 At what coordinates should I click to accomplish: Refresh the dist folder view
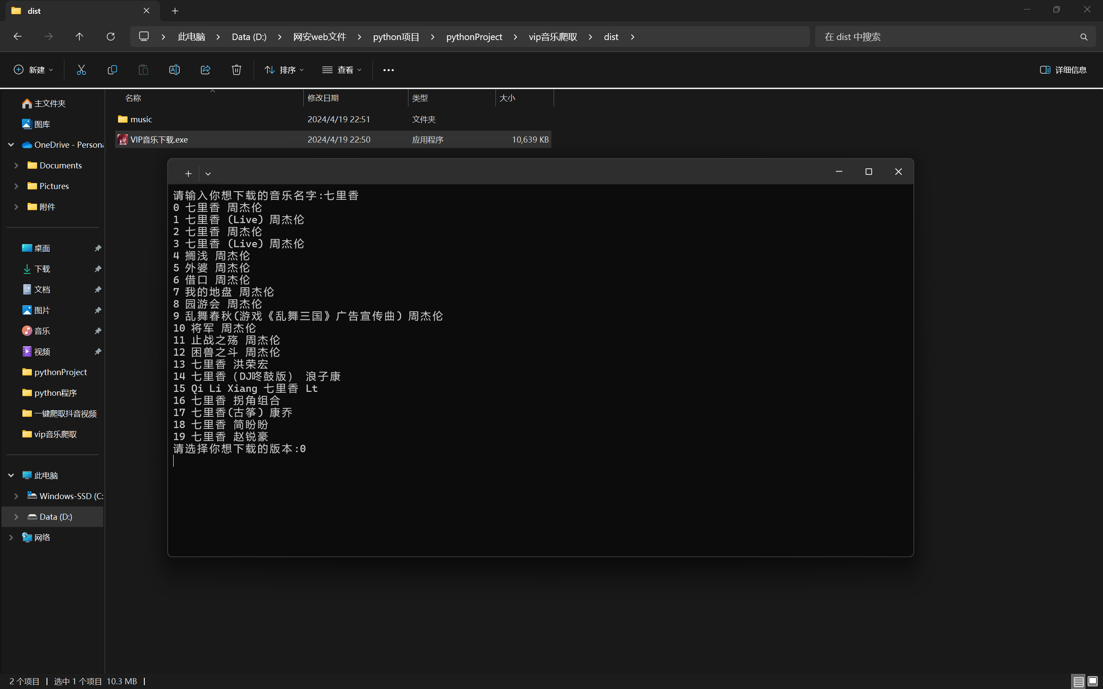110,37
